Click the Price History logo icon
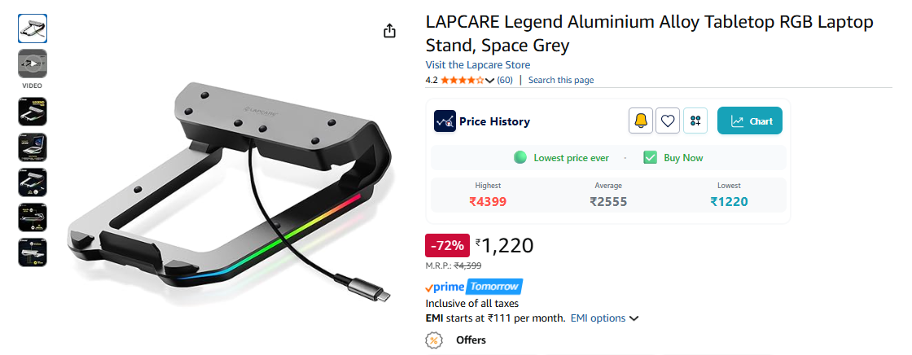Viewport: 912px width, 355px height. pos(445,121)
